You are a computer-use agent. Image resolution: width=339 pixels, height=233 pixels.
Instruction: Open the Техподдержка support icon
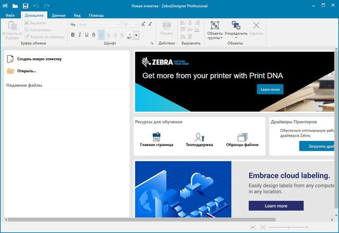pyautogui.click(x=199, y=138)
